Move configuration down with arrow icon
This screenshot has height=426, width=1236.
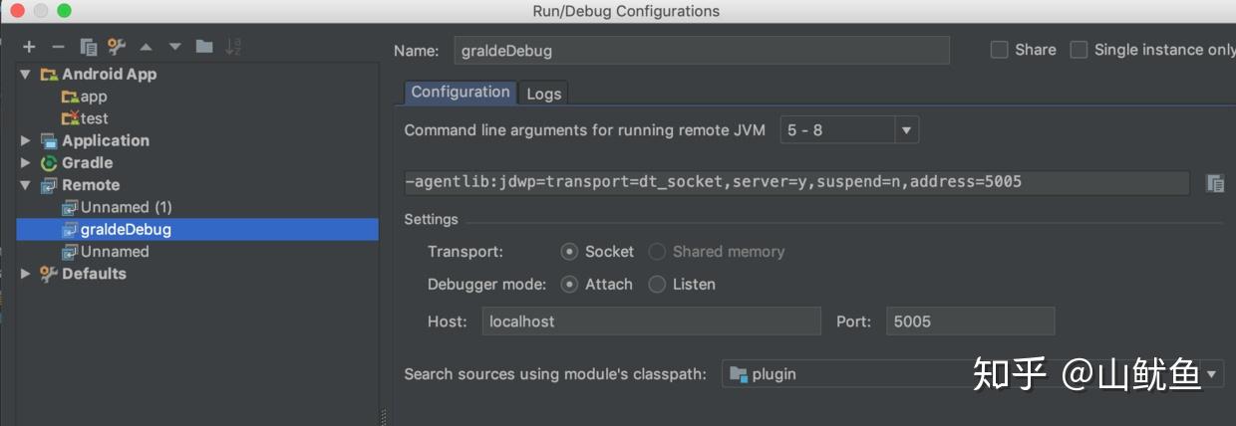[175, 47]
